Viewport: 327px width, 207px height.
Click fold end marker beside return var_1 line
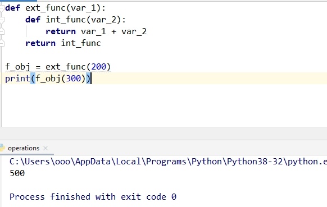coord(2,31)
